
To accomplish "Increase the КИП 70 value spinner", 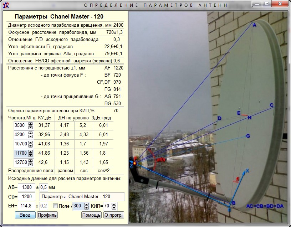I will coord(114,205).
